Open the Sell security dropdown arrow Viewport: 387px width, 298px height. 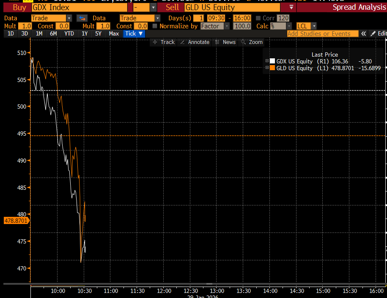pos(291,8)
